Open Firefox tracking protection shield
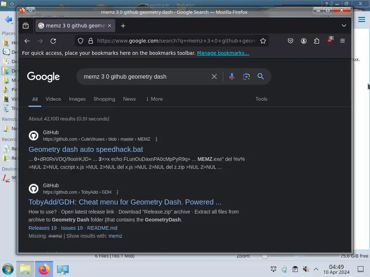370x277 pixels. [81, 41]
